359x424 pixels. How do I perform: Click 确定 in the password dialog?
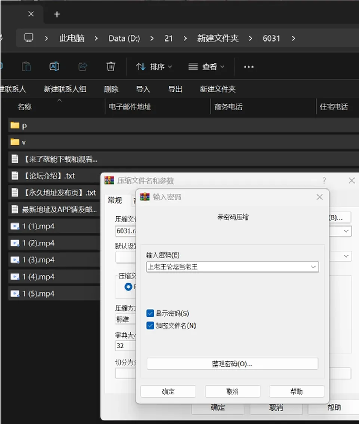pyautogui.click(x=168, y=391)
